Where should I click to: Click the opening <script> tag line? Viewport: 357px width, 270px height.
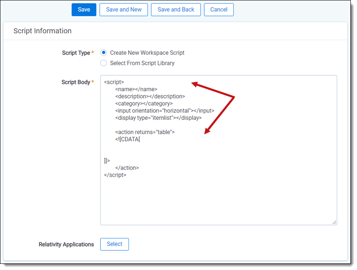pos(114,82)
